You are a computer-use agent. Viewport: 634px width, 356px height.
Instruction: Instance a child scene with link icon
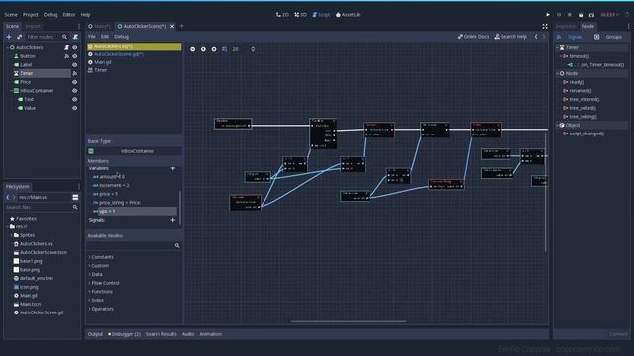tap(19, 37)
